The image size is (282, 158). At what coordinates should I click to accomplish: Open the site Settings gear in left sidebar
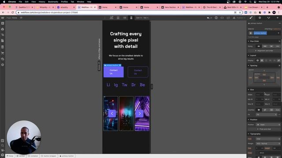click(3, 65)
